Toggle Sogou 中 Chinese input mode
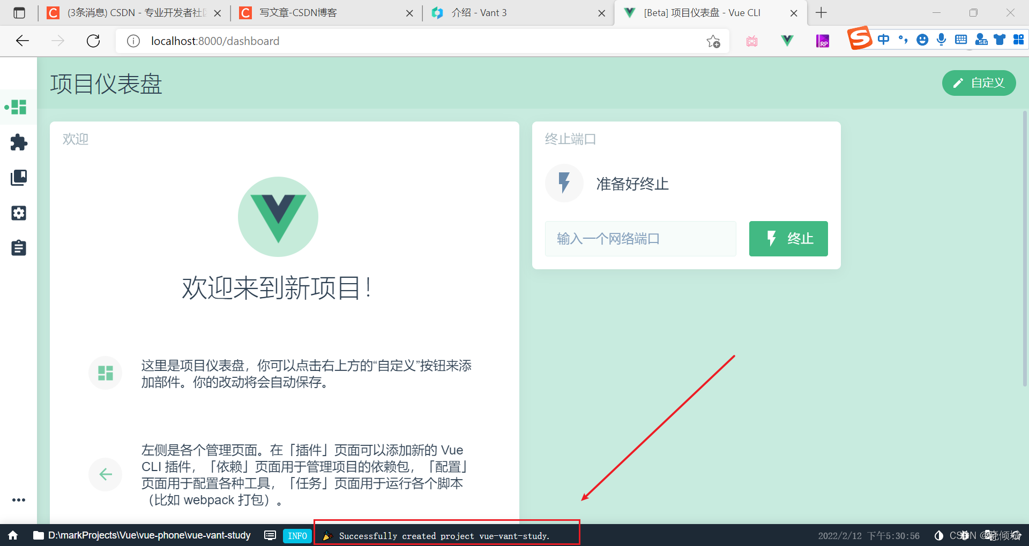1029x546 pixels. 884,39
